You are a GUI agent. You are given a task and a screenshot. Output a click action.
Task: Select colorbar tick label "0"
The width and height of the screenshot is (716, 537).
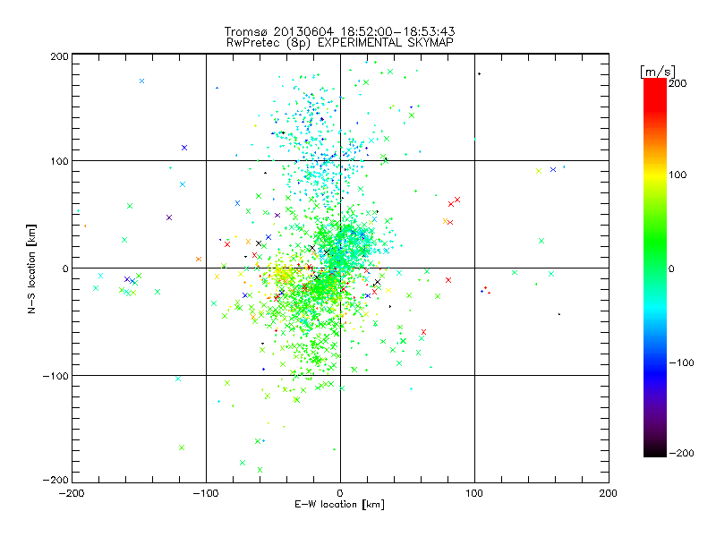pos(671,268)
